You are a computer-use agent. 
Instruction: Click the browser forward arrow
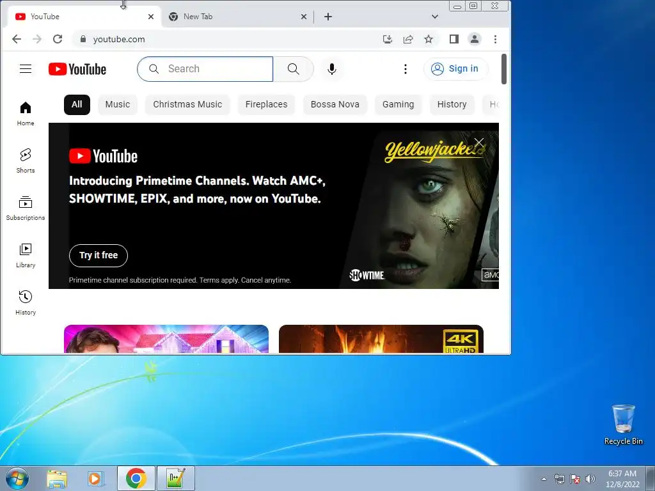click(x=37, y=39)
